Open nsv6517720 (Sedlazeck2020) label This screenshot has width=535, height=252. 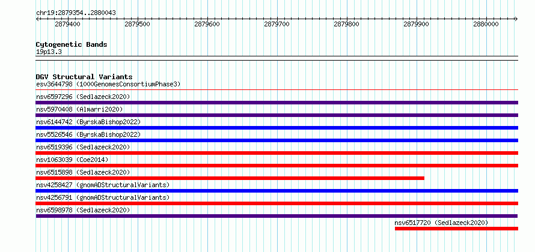(441, 223)
